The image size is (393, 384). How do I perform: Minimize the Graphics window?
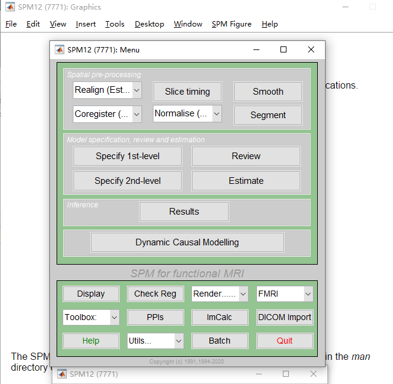point(345,7)
